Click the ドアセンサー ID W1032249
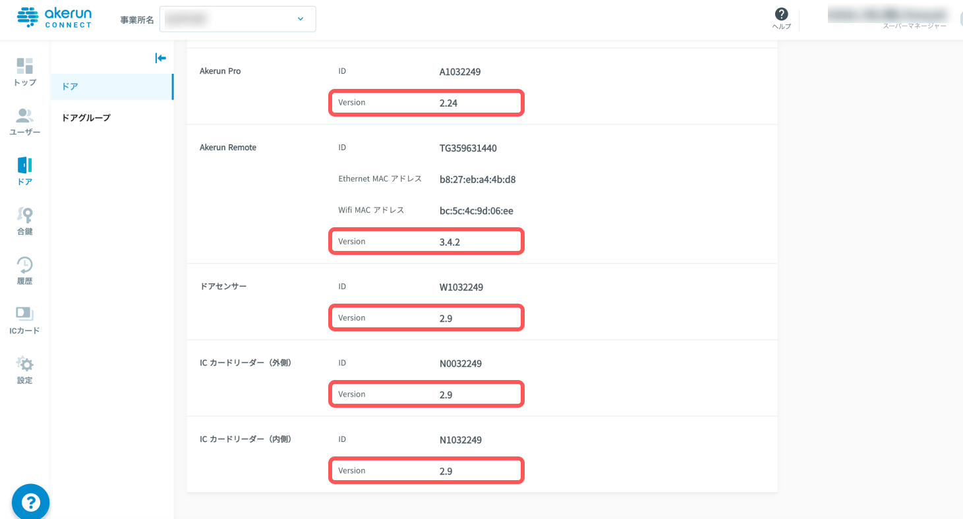The width and height of the screenshot is (963, 519). (x=461, y=288)
